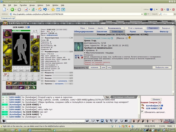Screen dimensions: 176x132
Task: Use the elixir via the исп-ть link
Action: coord(79,55)
